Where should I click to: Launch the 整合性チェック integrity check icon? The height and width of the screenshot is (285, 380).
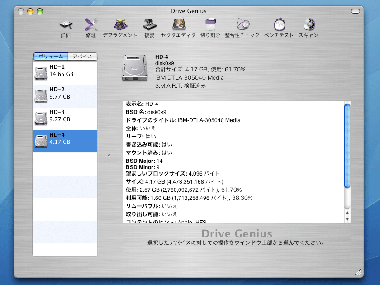coord(242,24)
